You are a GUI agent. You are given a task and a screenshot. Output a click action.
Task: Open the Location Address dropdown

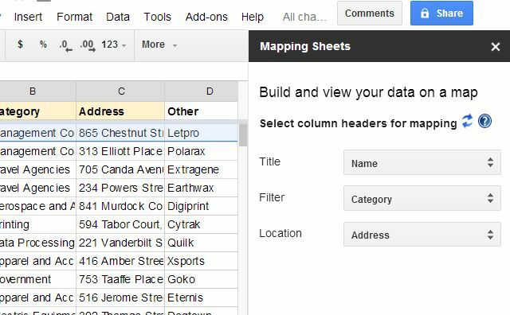[422, 235]
